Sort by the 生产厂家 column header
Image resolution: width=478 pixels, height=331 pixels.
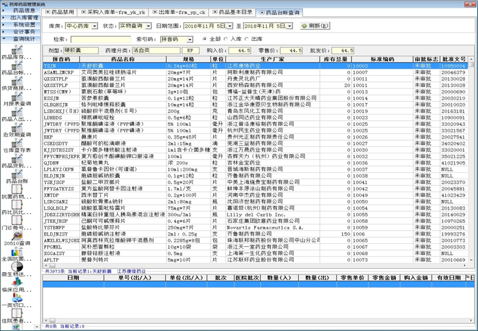pyautogui.click(x=272, y=59)
